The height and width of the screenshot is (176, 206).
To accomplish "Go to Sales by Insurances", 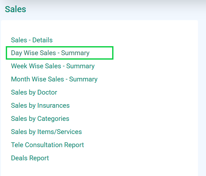I will pos(40,105).
